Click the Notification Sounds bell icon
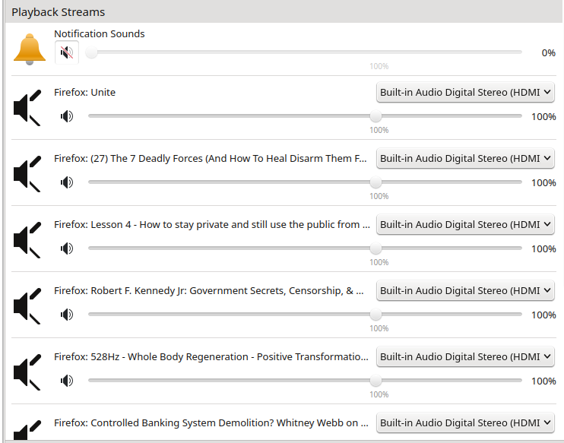 30,49
